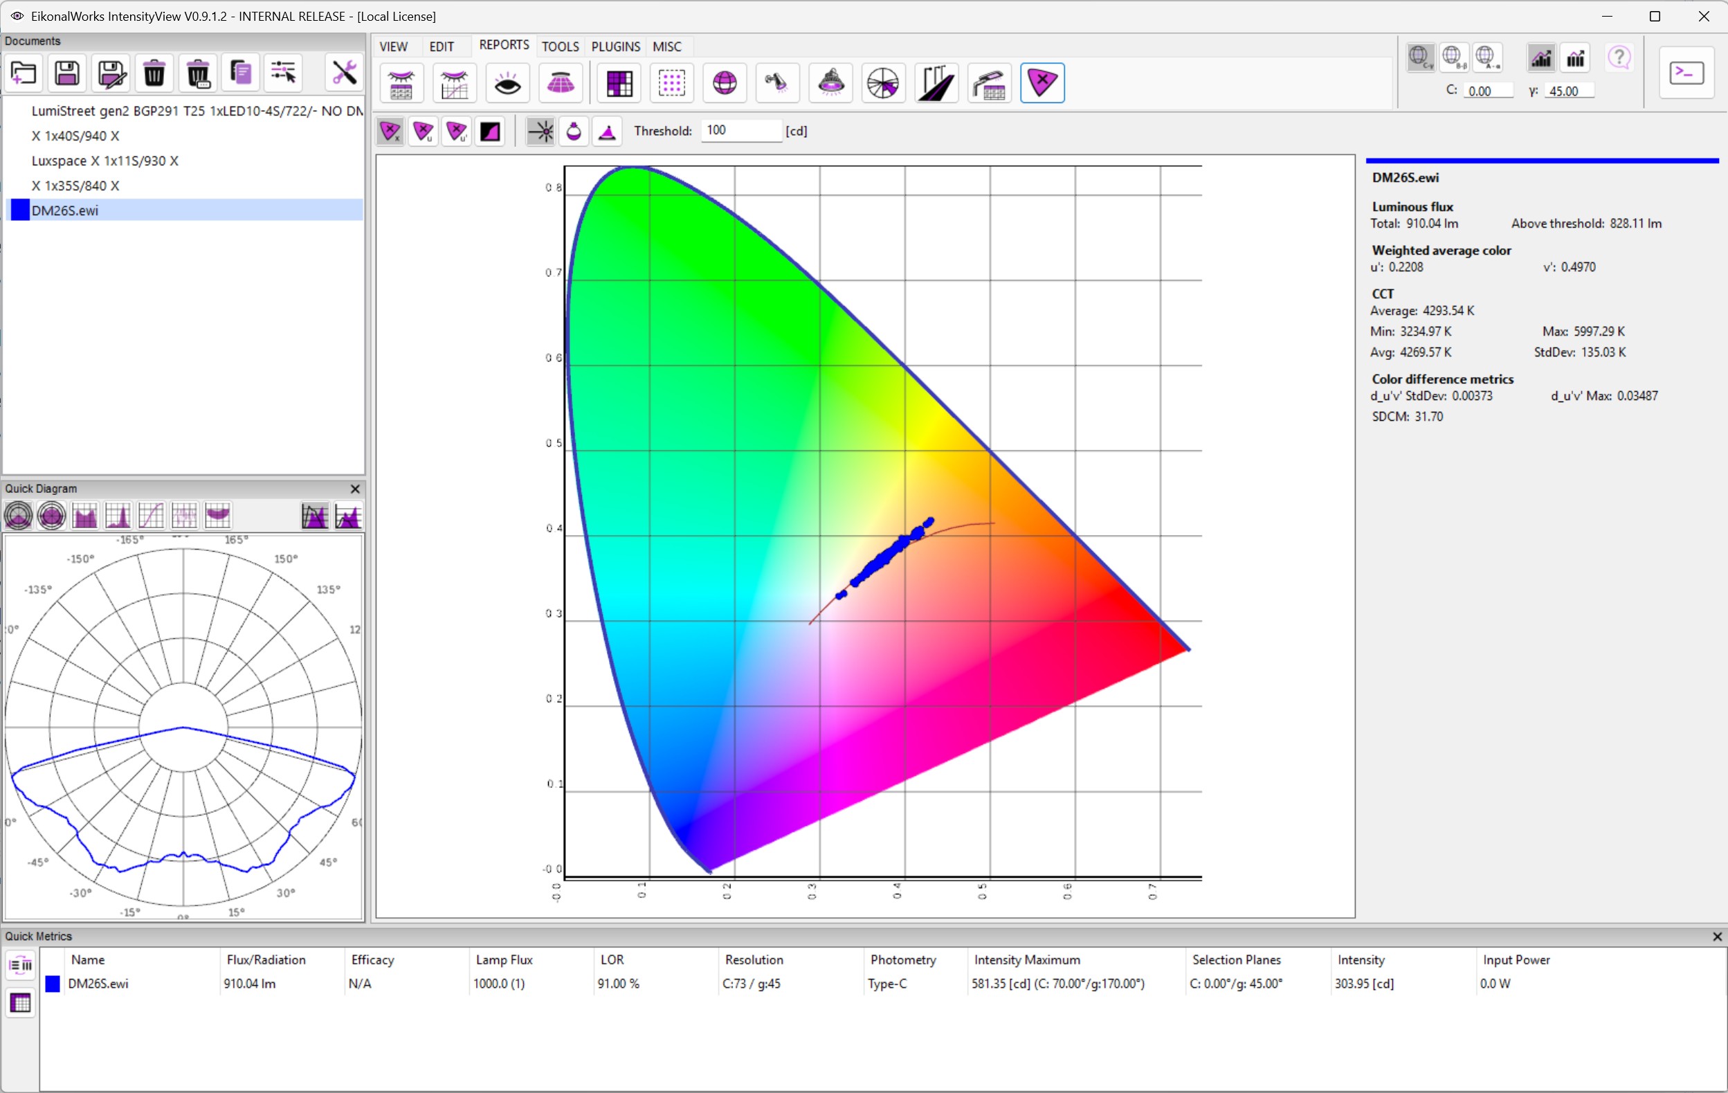
Task: Select the A-alpha coordinate system globe
Action: pos(1487,57)
